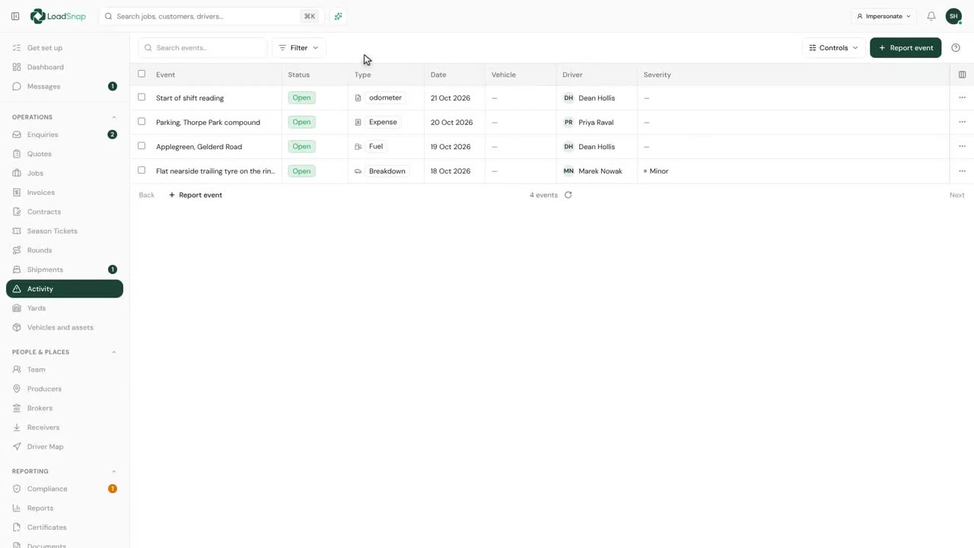974x548 pixels.
Task: Open the SH user avatar menu
Action: pyautogui.click(x=953, y=16)
